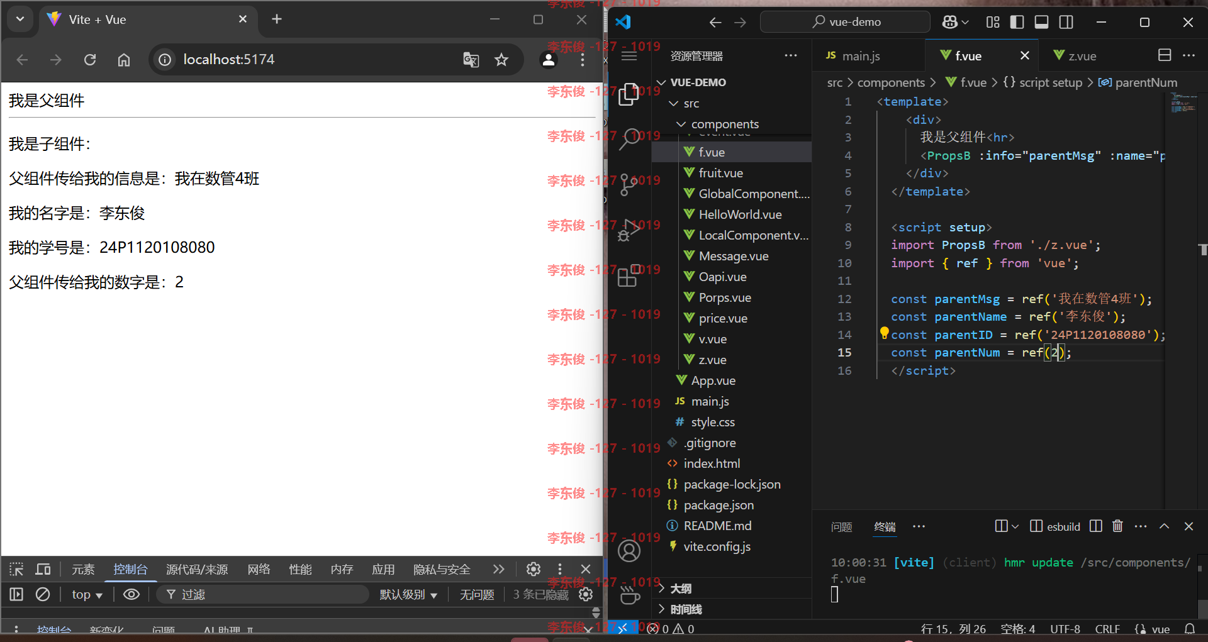Screen dimensions: 1208x642
Task: Open the Source Control view
Action: click(x=629, y=184)
